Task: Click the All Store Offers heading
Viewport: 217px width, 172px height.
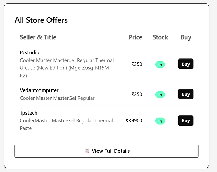Action: click(41, 20)
